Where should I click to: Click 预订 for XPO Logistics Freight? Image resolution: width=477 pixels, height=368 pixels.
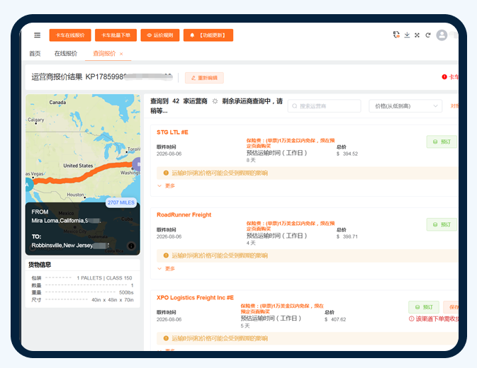click(x=424, y=307)
